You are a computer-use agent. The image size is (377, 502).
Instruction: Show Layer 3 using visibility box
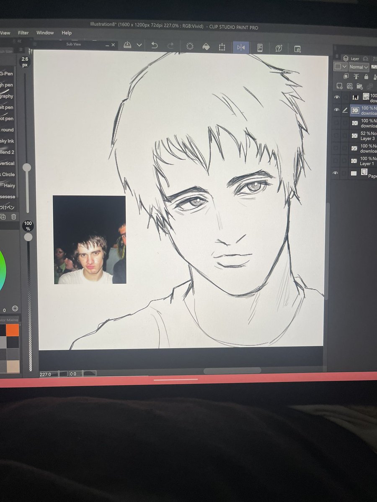pyautogui.click(x=336, y=136)
